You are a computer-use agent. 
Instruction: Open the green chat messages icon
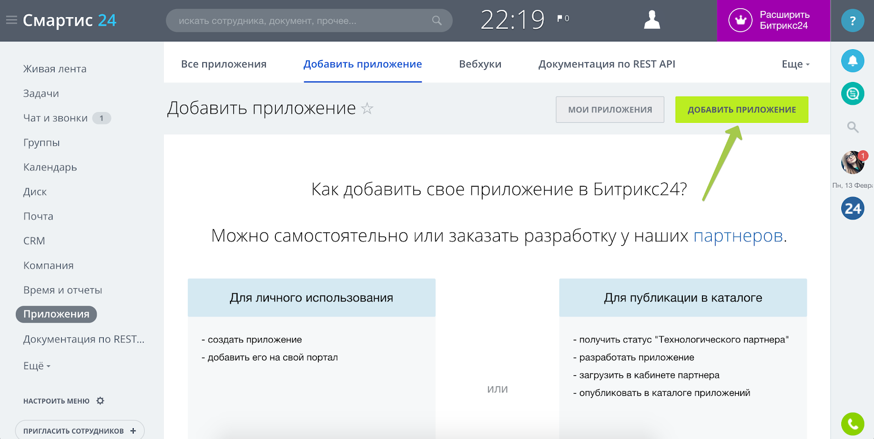(852, 94)
